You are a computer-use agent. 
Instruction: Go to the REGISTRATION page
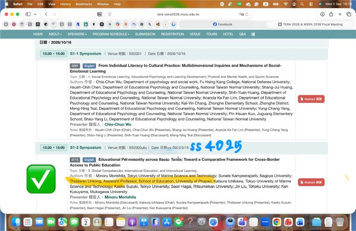[172, 34]
